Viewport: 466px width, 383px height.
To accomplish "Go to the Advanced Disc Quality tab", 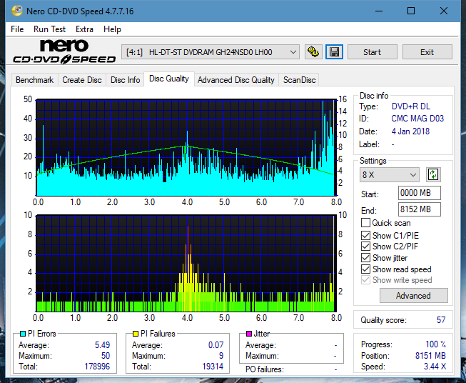I will [236, 80].
